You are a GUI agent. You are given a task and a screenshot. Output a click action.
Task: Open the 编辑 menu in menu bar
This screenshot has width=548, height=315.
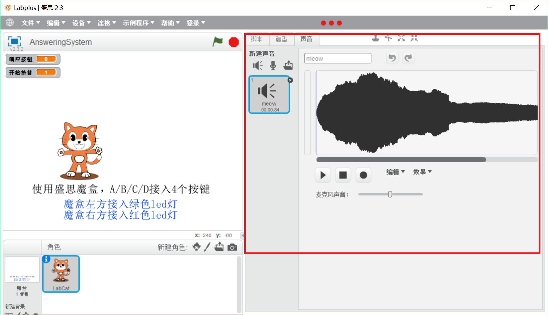[56, 23]
